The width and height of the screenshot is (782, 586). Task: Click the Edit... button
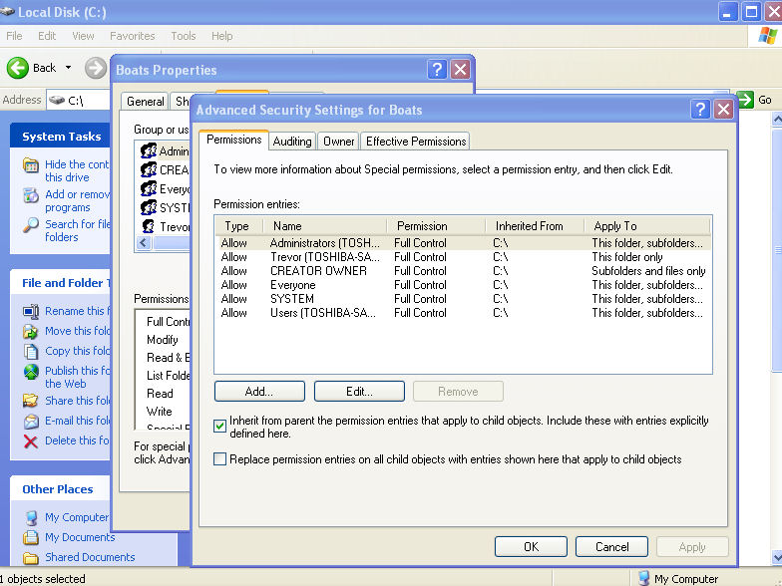(x=359, y=391)
